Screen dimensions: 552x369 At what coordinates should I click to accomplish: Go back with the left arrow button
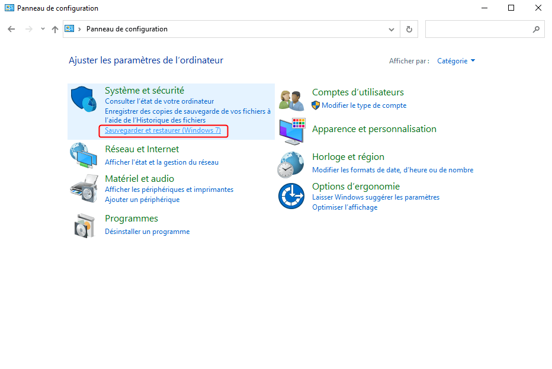coord(11,29)
